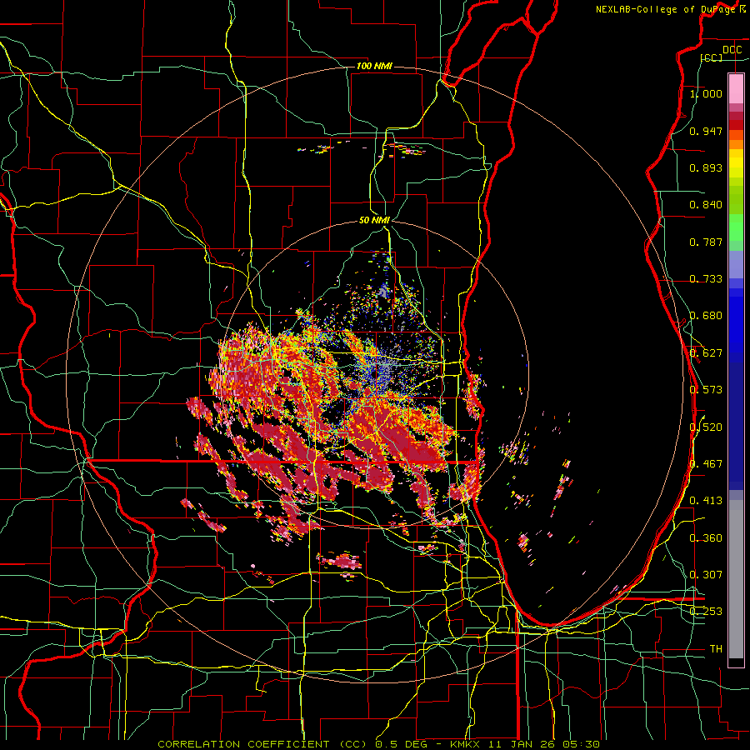
Task: Click the 0.627 legend value
Action: coord(706,353)
